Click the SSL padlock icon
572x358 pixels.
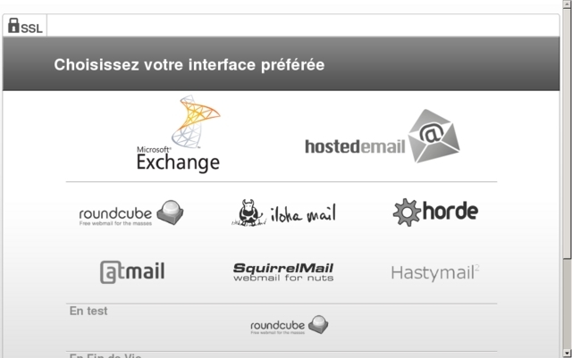click(x=13, y=26)
